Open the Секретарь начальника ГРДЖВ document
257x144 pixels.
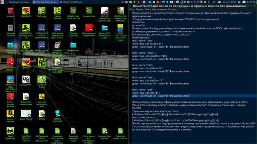(x=73, y=131)
